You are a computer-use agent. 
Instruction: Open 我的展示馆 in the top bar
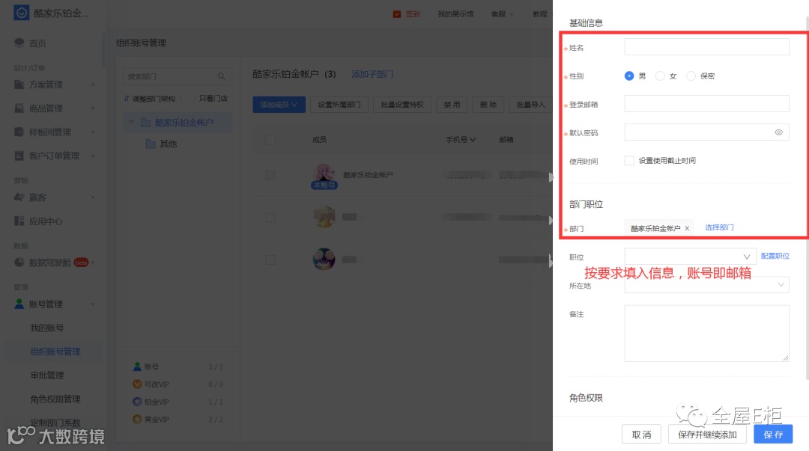[x=455, y=14]
